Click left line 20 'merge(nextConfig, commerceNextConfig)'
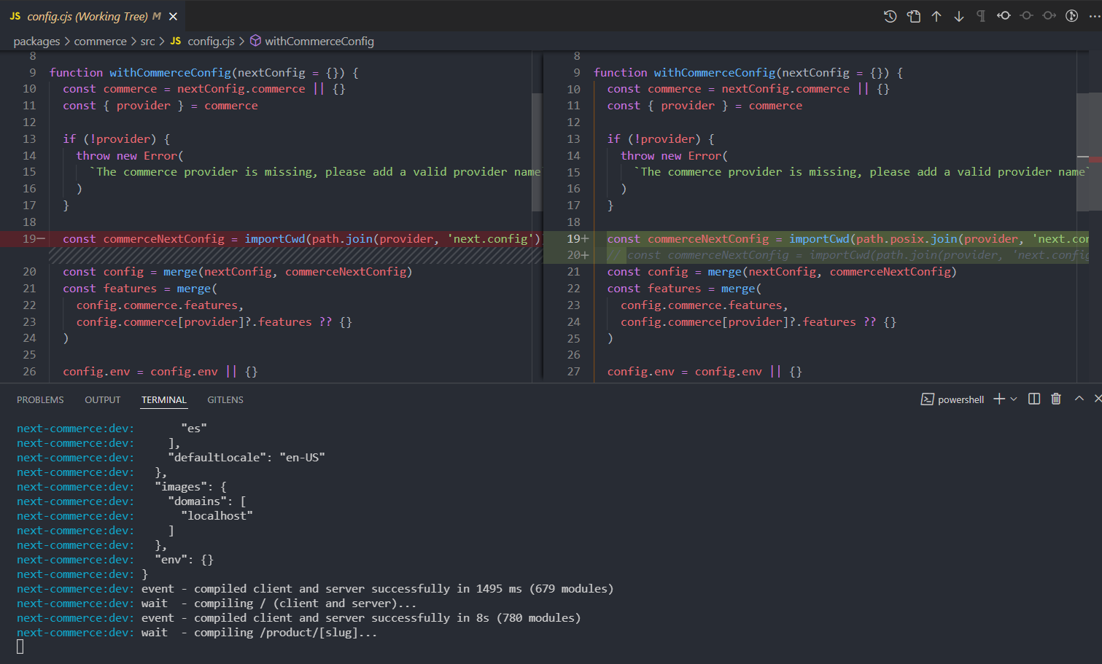This screenshot has width=1102, height=664. pyautogui.click(x=287, y=272)
